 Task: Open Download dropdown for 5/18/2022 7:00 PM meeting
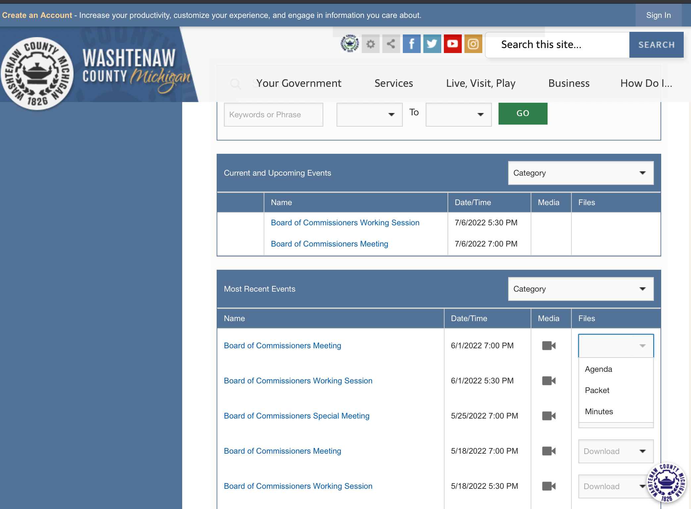615,451
